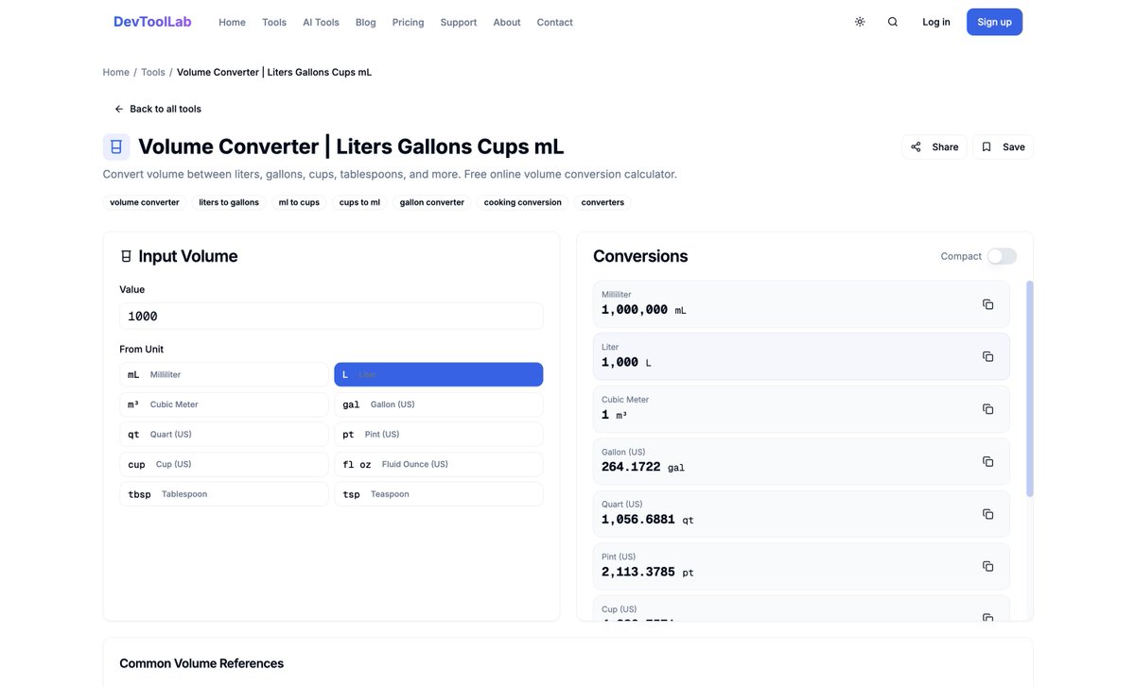Click the 'ml to cups' tag
The image size is (1135, 687).
click(x=299, y=202)
